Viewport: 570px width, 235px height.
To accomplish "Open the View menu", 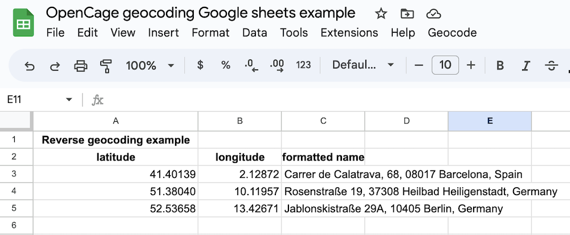I will pyautogui.click(x=123, y=32).
